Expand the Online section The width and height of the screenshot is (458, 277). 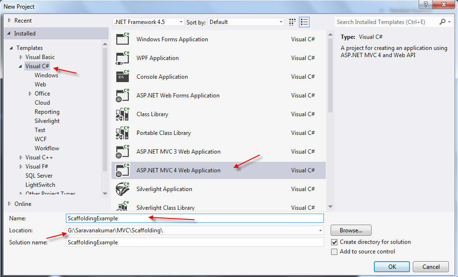(9, 204)
